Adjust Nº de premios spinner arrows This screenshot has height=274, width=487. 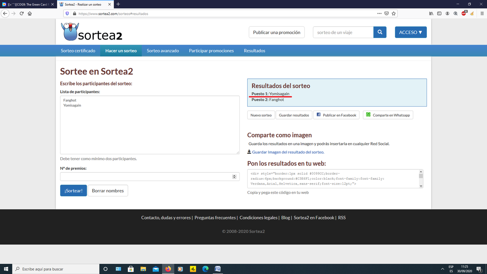[234, 177]
